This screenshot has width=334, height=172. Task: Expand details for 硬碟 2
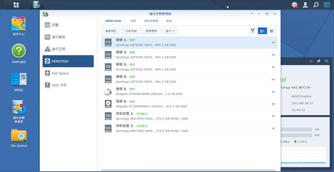(273, 55)
